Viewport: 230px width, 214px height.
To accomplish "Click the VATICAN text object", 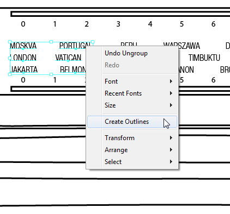I will (68, 58).
